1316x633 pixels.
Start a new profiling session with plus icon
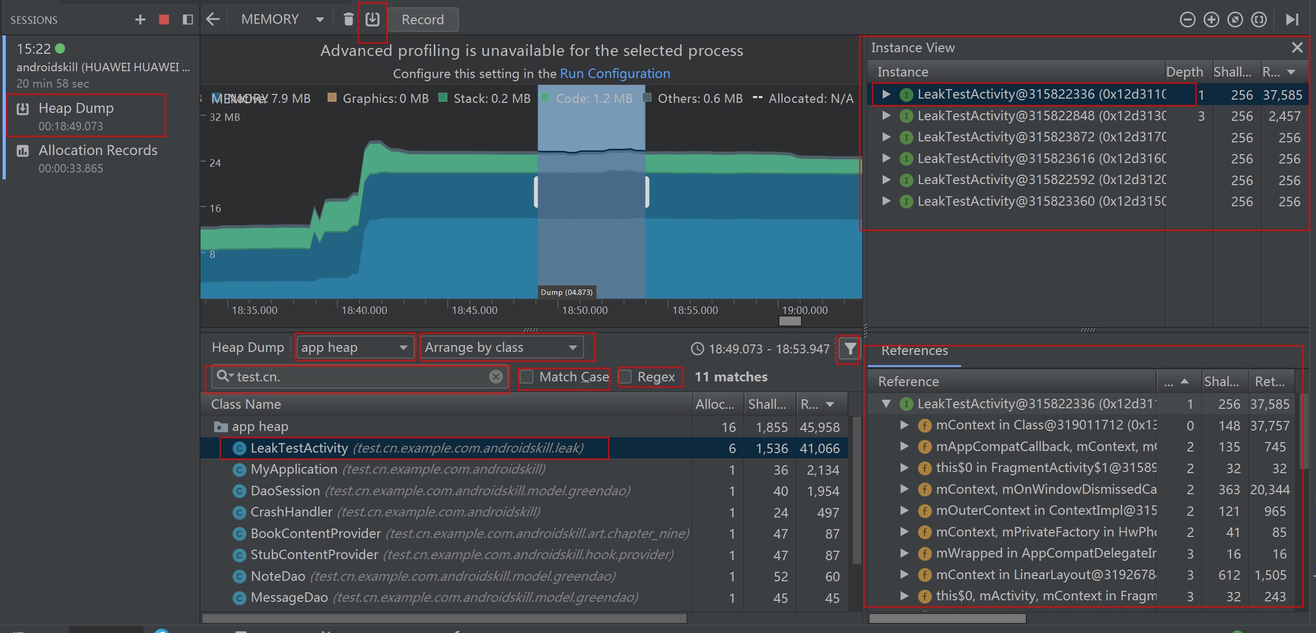pyautogui.click(x=140, y=20)
